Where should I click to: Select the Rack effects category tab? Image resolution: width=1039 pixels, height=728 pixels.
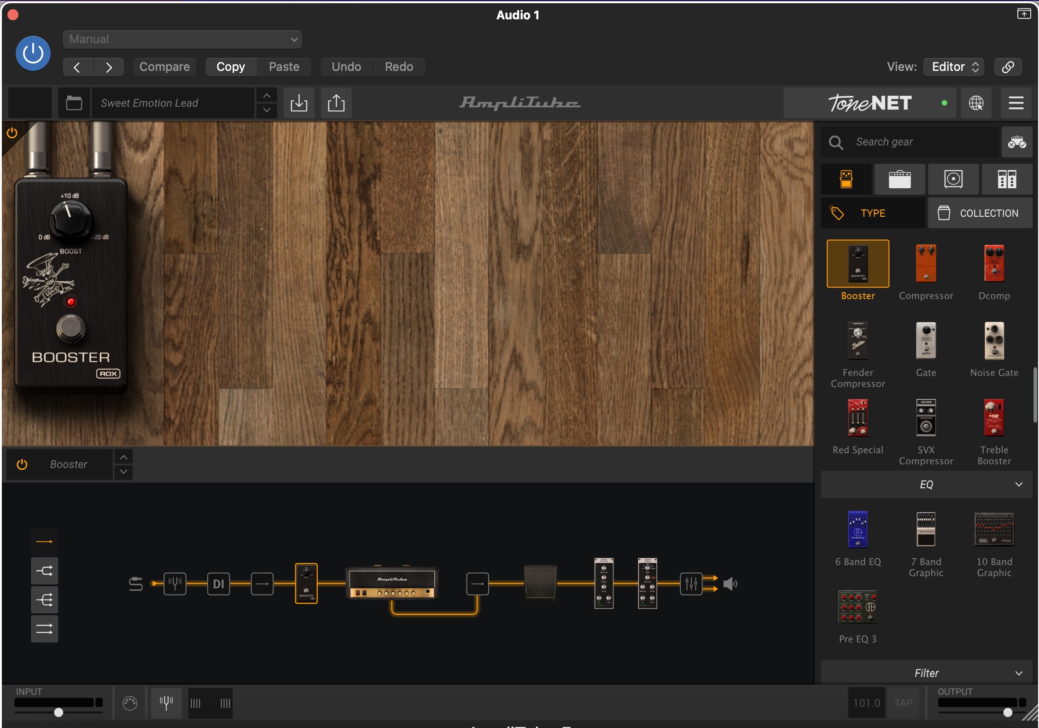pyautogui.click(x=1007, y=179)
